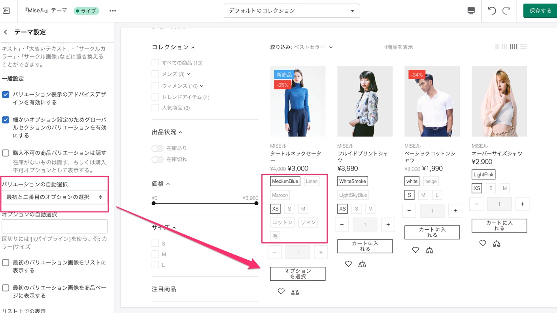Open デフォルトのコレクション template dropdown
The width and height of the screenshot is (557, 313).
tap(292, 11)
